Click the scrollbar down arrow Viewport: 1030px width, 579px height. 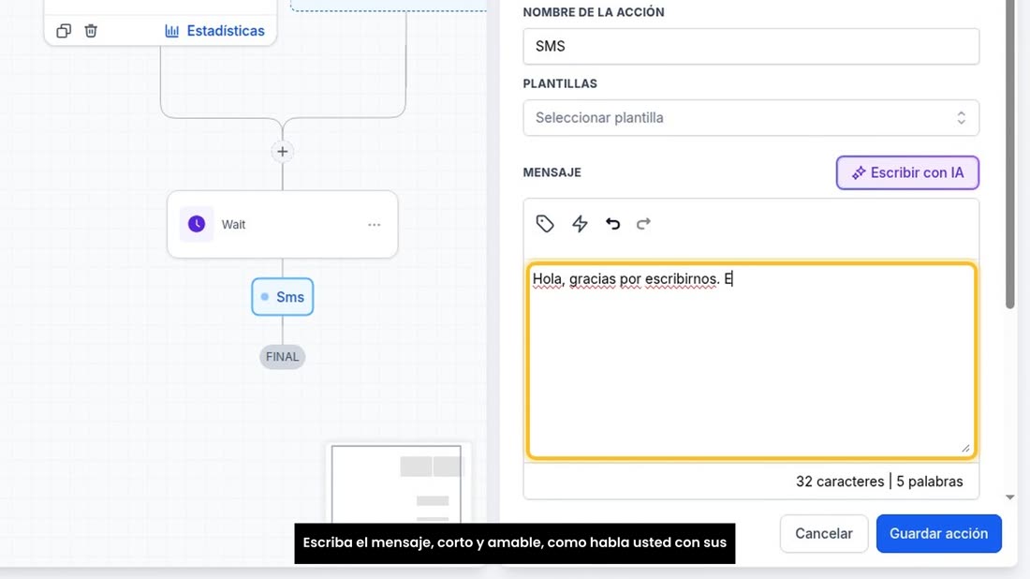point(1010,497)
